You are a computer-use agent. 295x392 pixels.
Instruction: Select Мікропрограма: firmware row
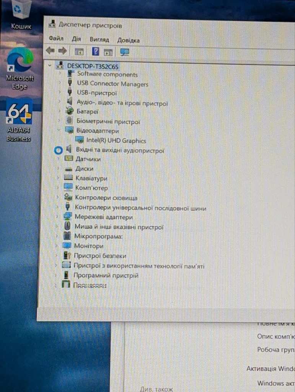pyautogui.click(x=98, y=236)
